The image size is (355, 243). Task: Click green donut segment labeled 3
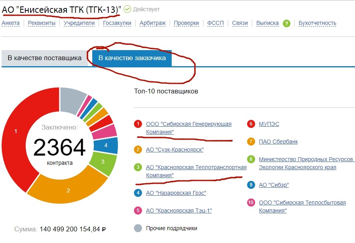[x=103, y=162]
